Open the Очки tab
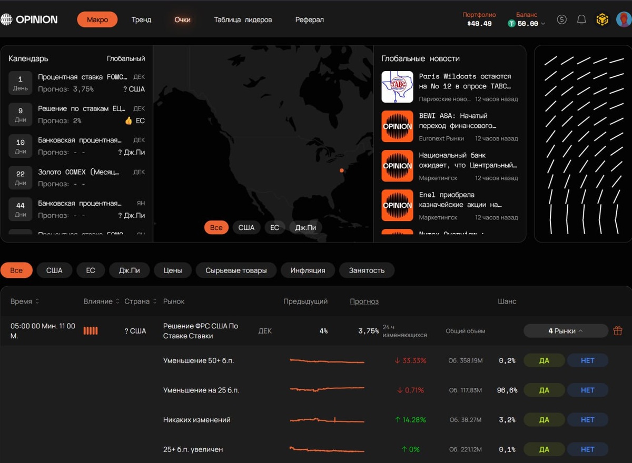This screenshot has height=463, width=632. pos(183,19)
